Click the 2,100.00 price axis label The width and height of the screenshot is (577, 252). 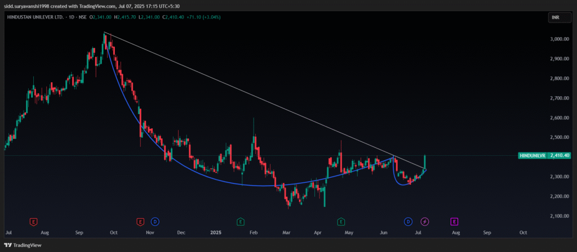(x=560, y=216)
